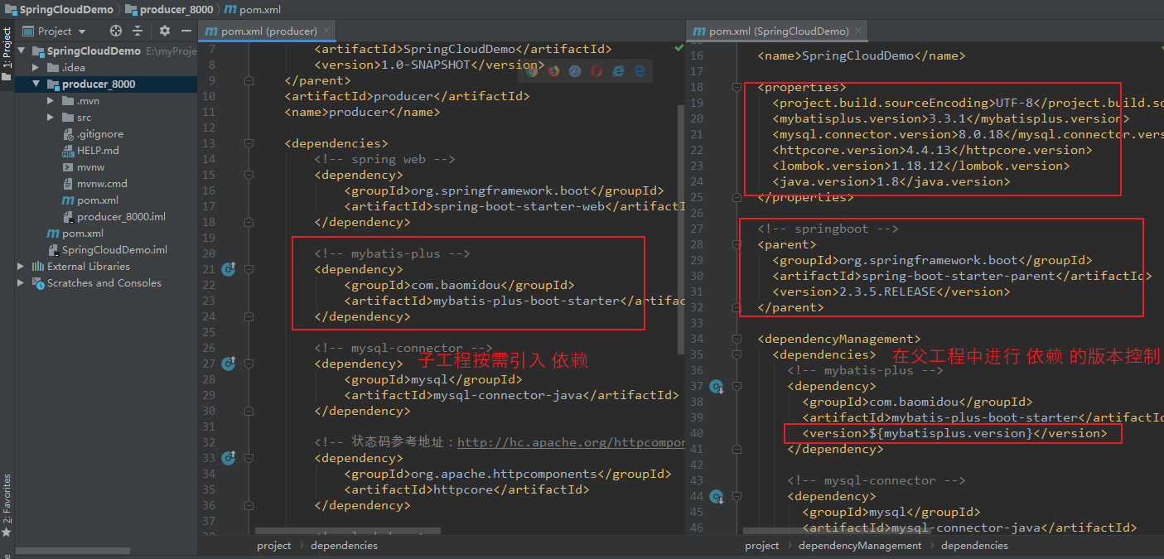Fold the dependency block at line 15
This screenshot has height=559, width=1164.
tap(249, 175)
